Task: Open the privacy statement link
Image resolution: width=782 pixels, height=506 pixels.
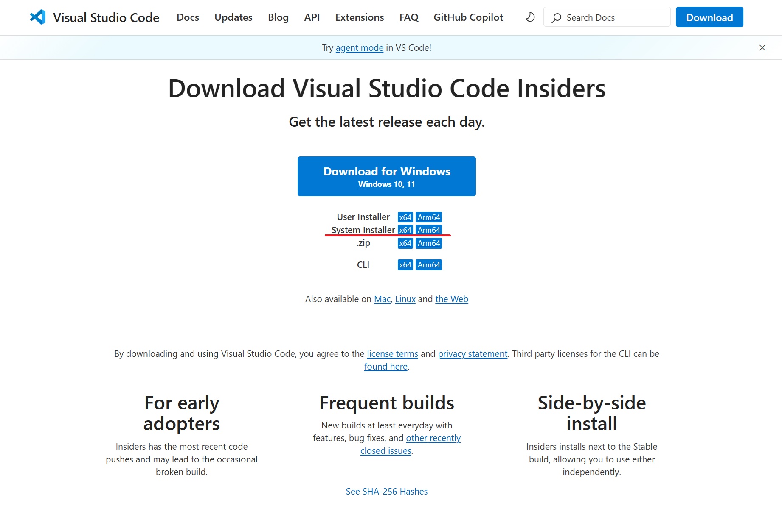Action: click(472, 354)
